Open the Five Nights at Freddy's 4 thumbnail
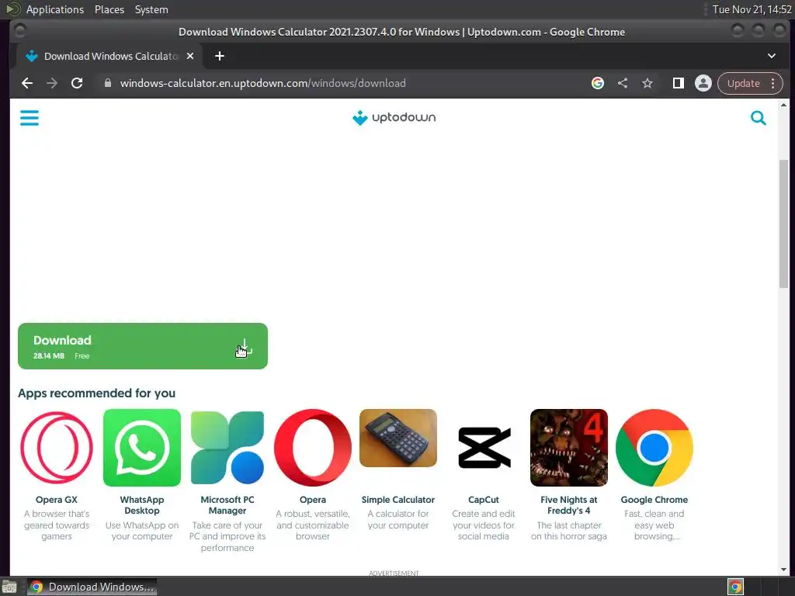Image resolution: width=795 pixels, height=596 pixels. [569, 448]
